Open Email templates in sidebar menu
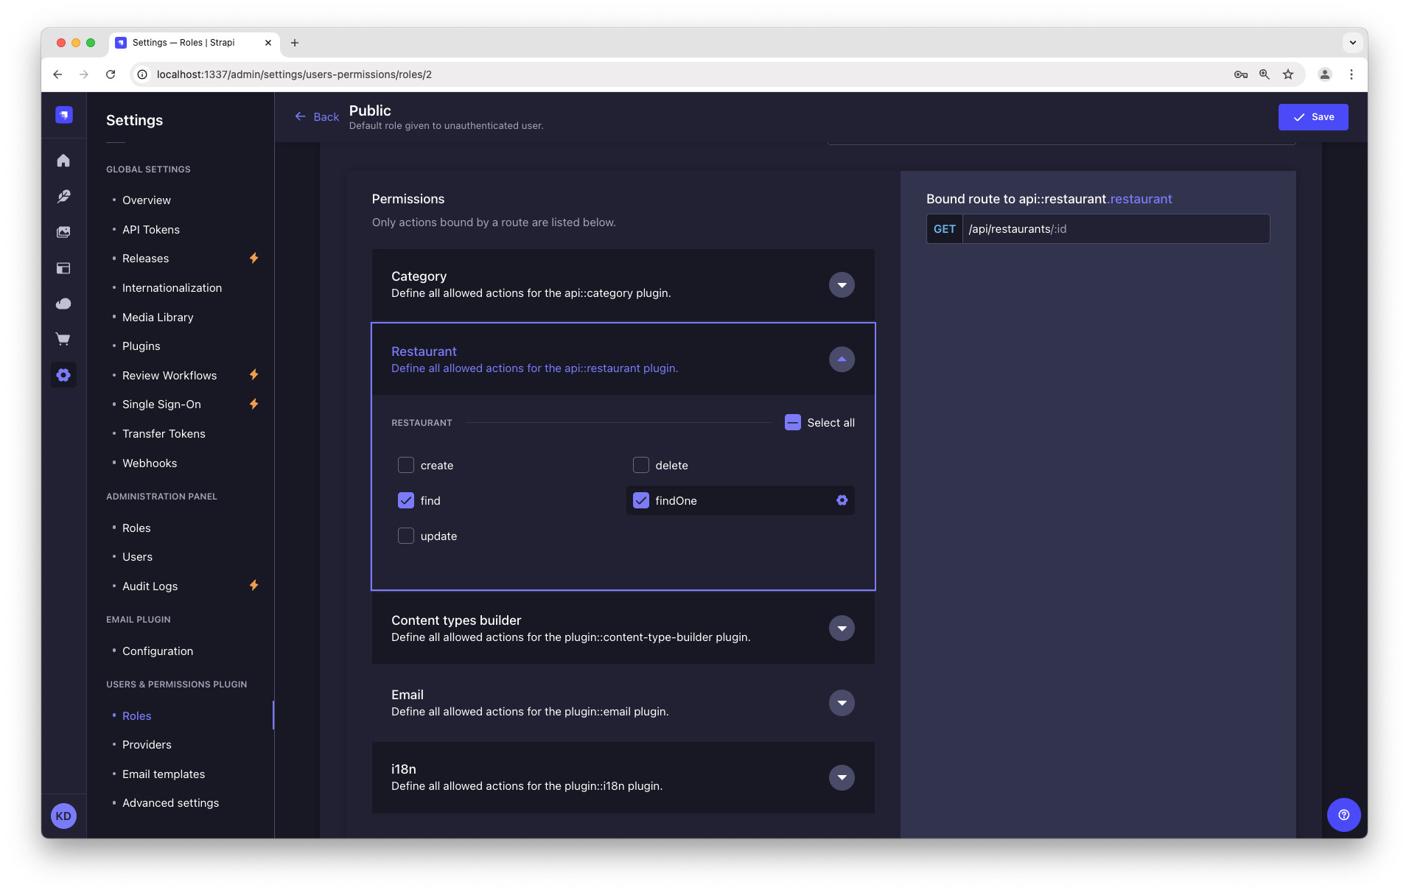Screen dimensions: 1409x893 164,774
